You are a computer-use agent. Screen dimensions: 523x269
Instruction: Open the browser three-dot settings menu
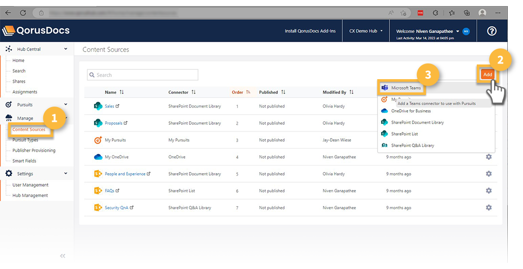click(x=498, y=13)
